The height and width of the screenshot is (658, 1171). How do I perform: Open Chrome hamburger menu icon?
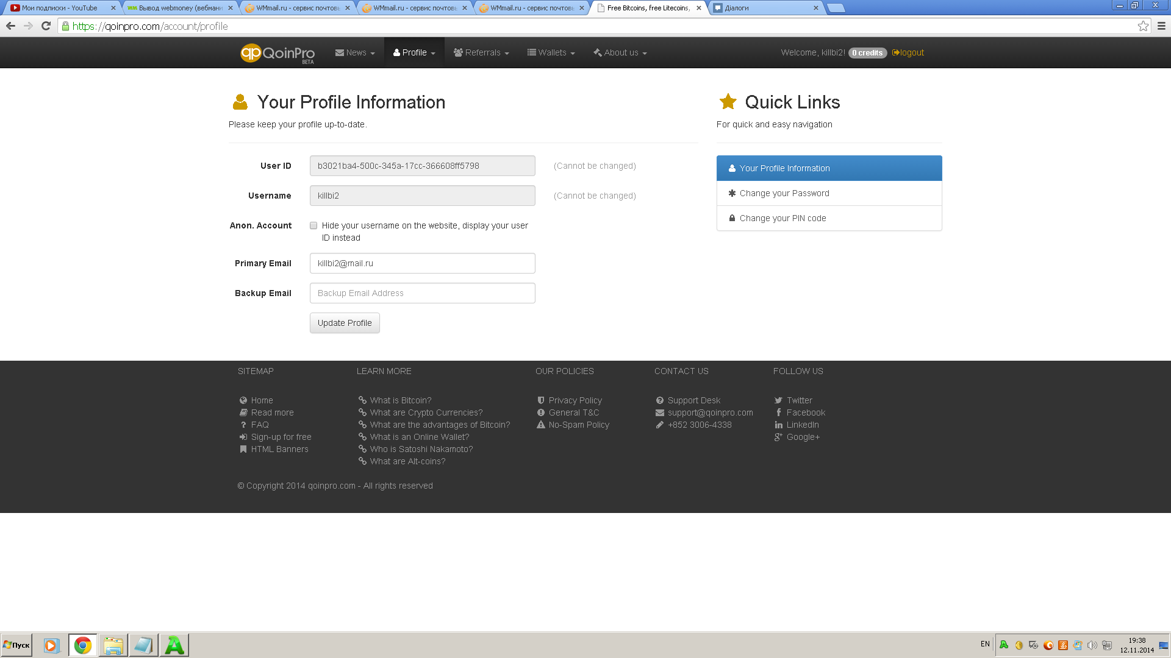(x=1161, y=26)
